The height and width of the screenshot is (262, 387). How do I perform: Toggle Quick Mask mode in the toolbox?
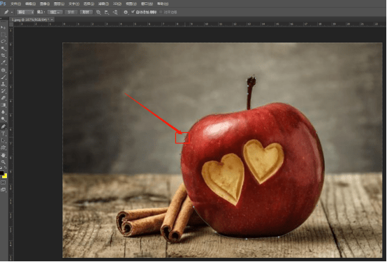(3, 182)
